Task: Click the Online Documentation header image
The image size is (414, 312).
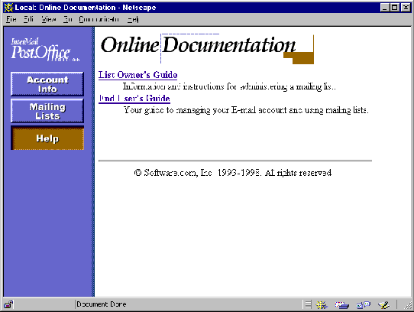Action: point(207,49)
